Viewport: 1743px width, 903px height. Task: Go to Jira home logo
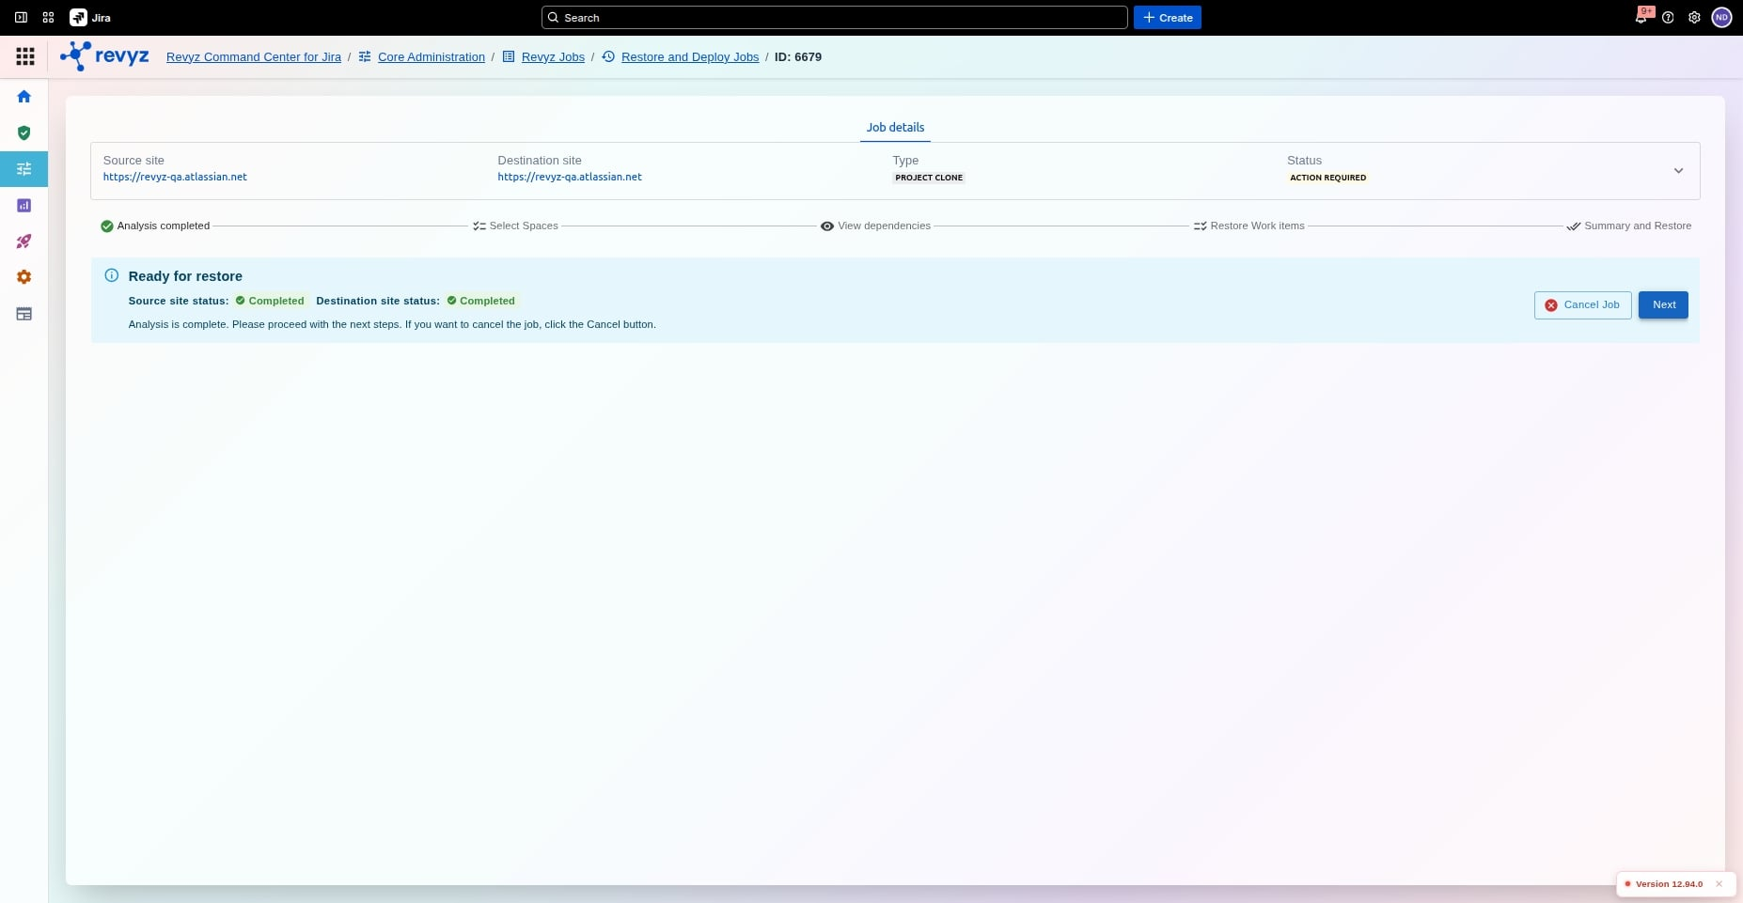[x=90, y=18]
